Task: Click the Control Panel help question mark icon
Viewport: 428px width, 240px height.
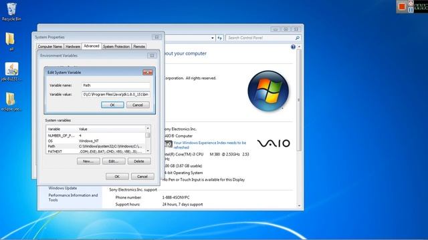Action: pos(293,47)
